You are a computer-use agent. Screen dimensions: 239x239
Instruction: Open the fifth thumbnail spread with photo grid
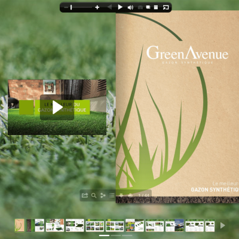click(95, 225)
